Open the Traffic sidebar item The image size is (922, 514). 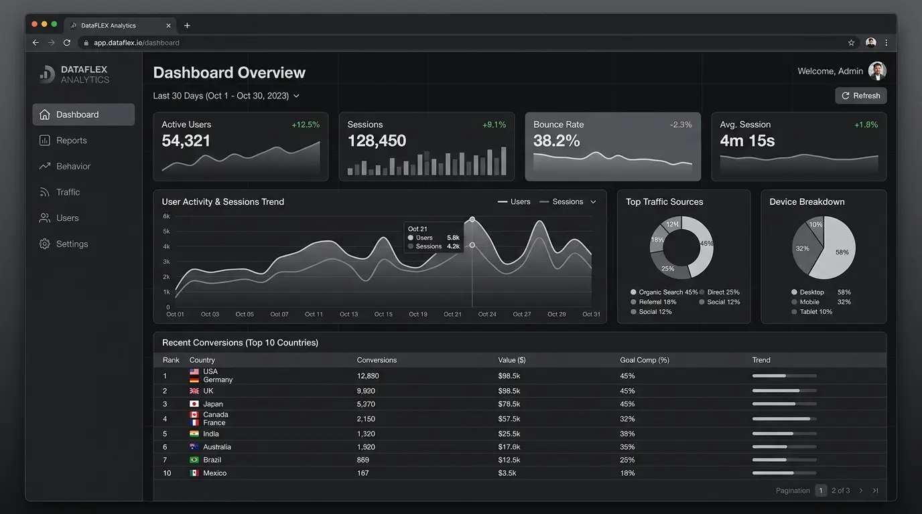click(x=83, y=192)
